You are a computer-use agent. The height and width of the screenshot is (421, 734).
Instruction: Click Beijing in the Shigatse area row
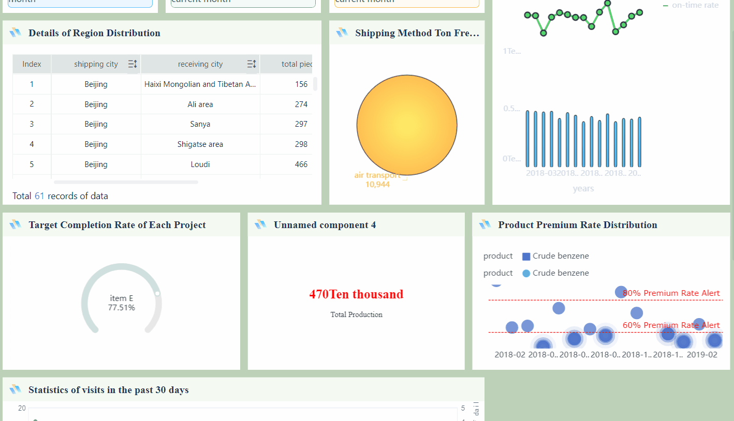(x=96, y=144)
